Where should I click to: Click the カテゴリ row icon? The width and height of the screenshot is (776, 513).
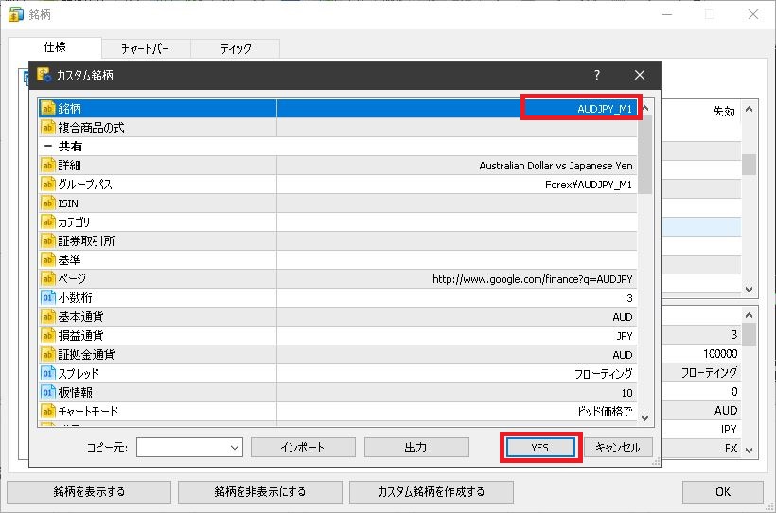pos(48,221)
